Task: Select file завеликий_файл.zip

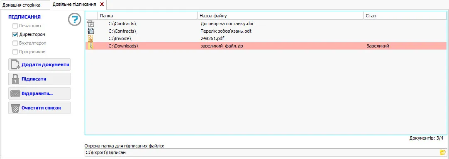Action: [222, 46]
